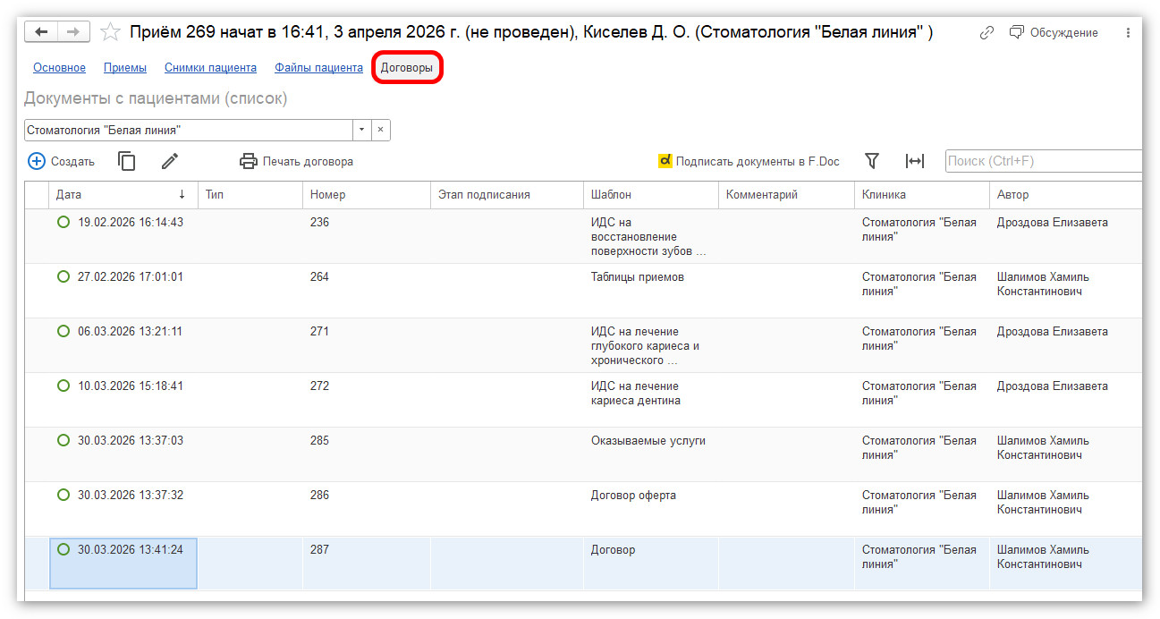Viewport: 1160px width, 619px height.
Task: Click the column width adjust icon
Action: point(914,161)
